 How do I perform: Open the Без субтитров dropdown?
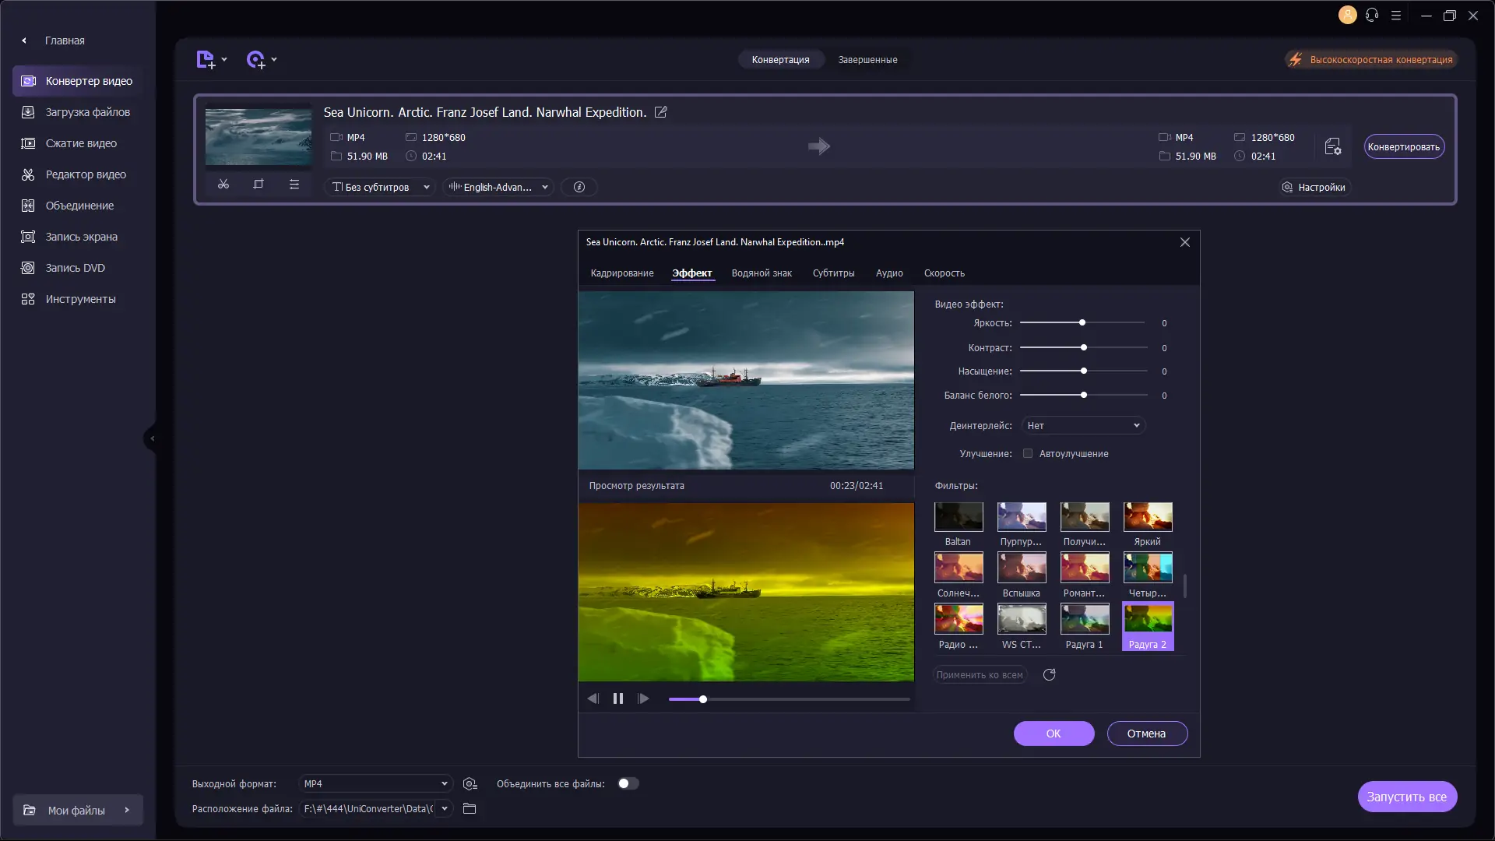379,187
